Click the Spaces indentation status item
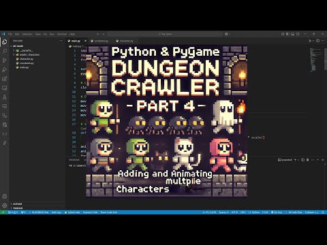 point(223,212)
